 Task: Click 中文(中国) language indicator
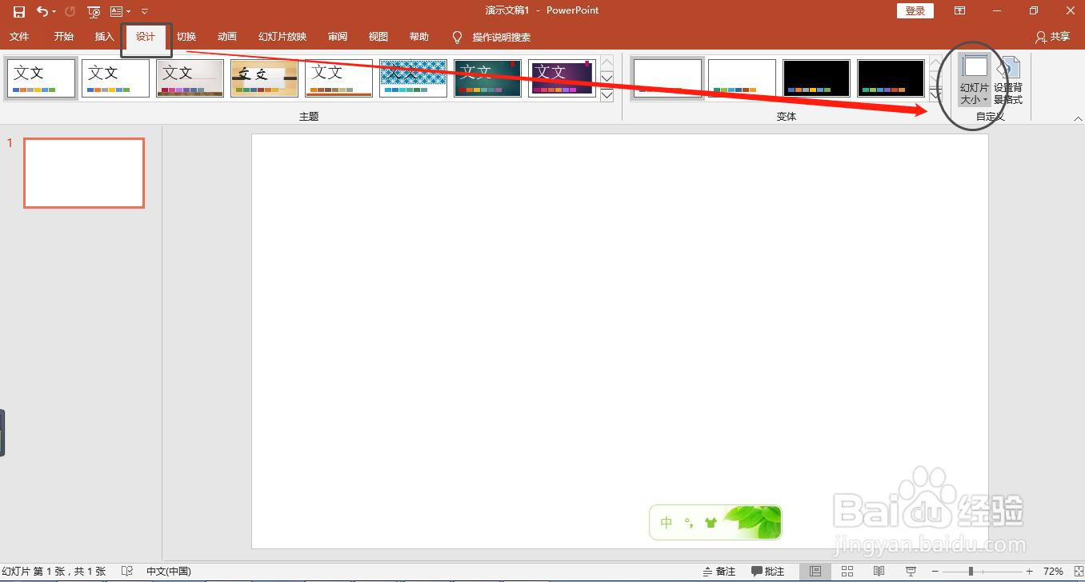point(169,572)
